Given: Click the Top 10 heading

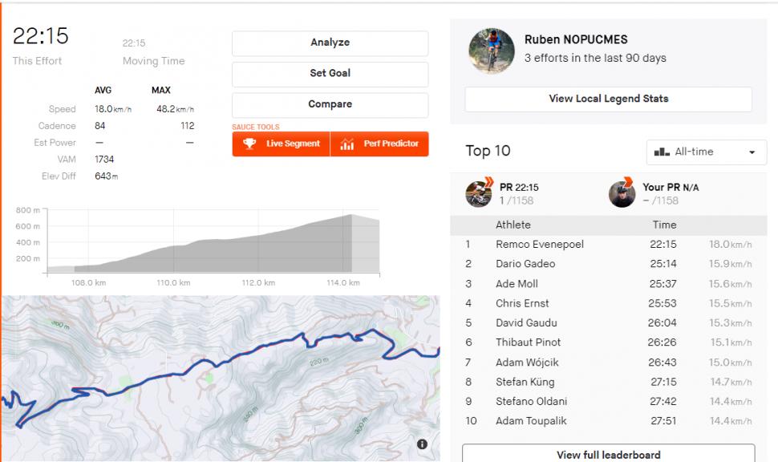Looking at the screenshot, I should [x=488, y=151].
